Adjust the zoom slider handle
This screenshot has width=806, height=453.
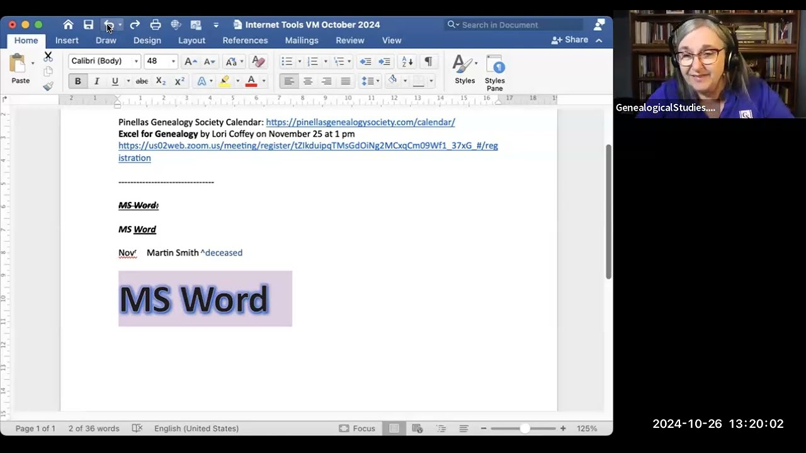click(525, 428)
